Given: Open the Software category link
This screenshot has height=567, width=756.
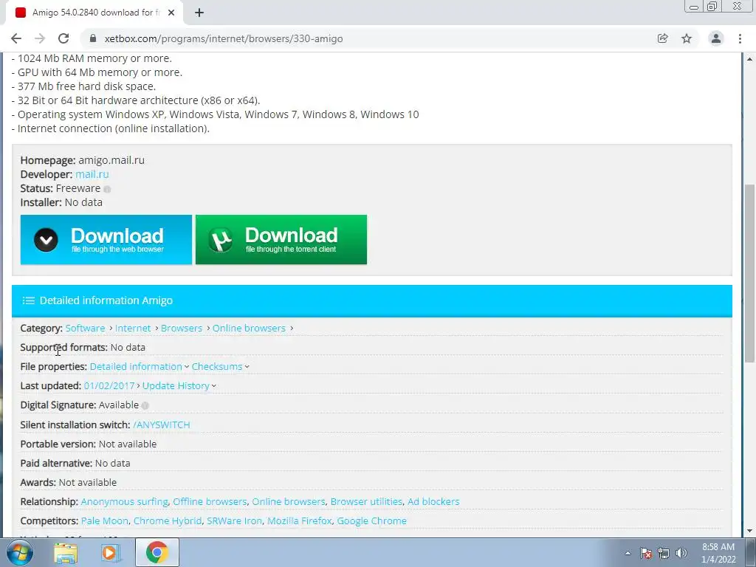Looking at the screenshot, I should (x=86, y=328).
